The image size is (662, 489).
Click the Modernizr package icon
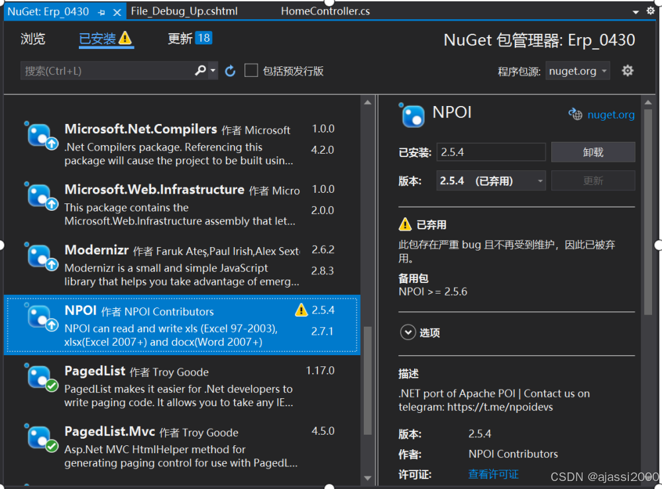pos(41,256)
